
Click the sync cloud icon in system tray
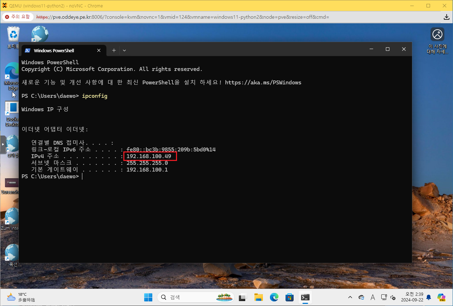361,298
